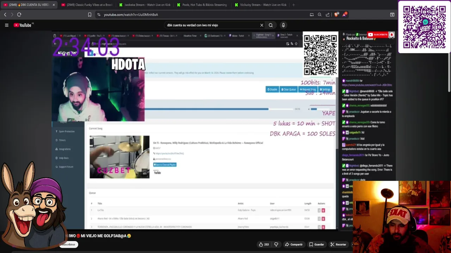This screenshot has width=451, height=253.
Task: Click the share icon in the address bar
Action: click(x=328, y=15)
